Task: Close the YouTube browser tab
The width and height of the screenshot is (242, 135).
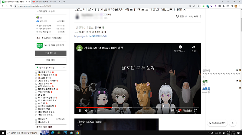Action: tap(59, 2)
